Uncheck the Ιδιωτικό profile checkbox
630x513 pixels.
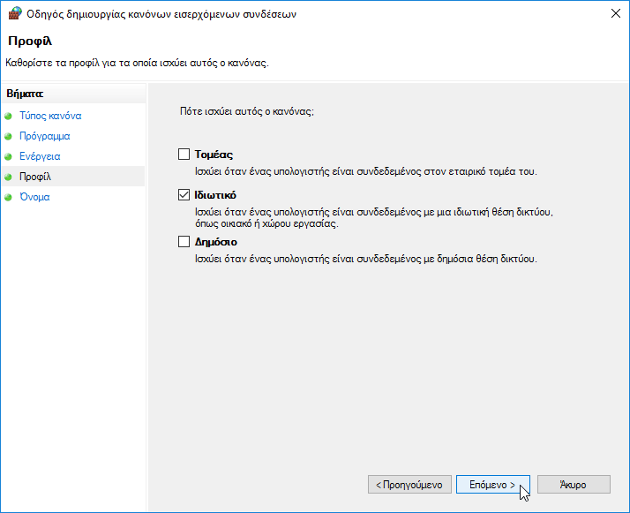[184, 194]
